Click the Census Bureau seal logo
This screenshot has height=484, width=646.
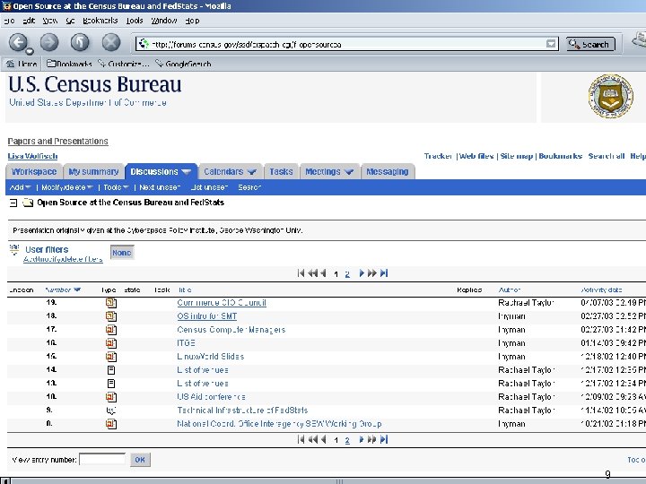point(611,96)
